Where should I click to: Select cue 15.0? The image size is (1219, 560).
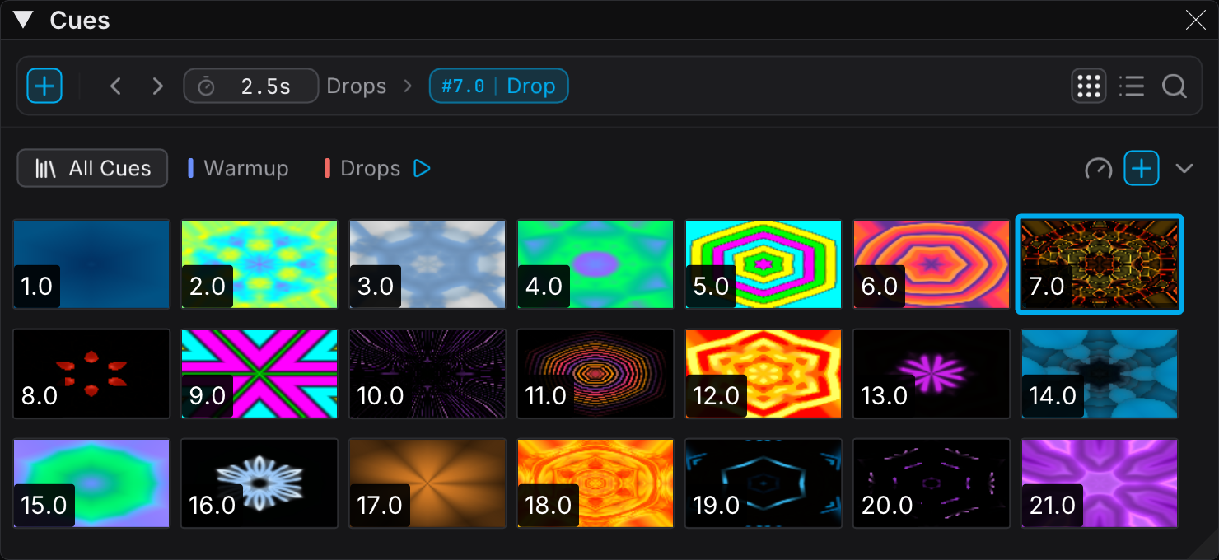(x=91, y=483)
